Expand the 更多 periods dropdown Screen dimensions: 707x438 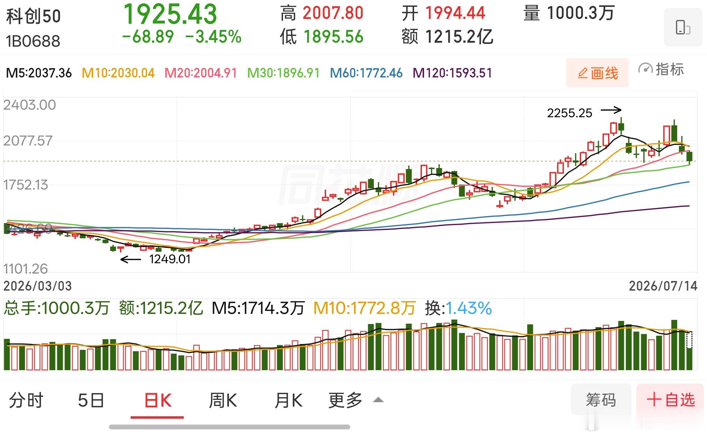click(x=356, y=400)
